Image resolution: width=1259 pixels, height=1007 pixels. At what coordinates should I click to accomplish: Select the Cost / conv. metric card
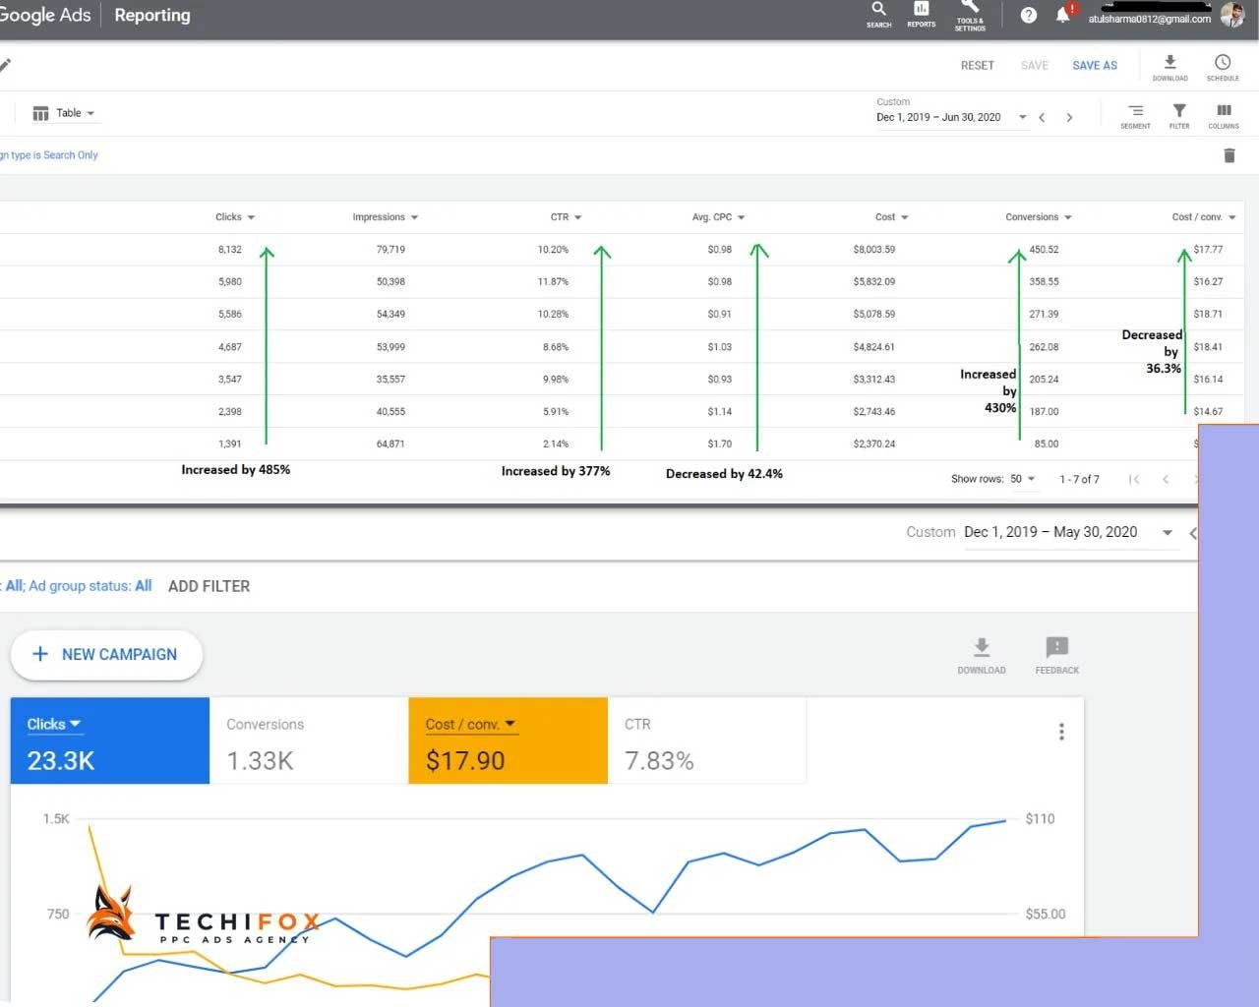pyautogui.click(x=508, y=741)
